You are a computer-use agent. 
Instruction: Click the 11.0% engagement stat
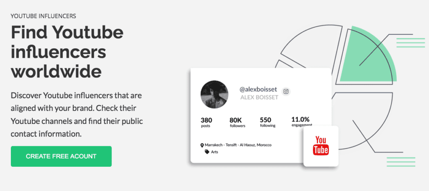(300, 121)
